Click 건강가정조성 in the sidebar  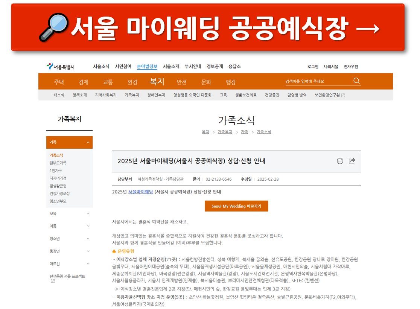59,193
